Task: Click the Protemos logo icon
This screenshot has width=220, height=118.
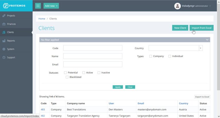Action: pos(5,6)
